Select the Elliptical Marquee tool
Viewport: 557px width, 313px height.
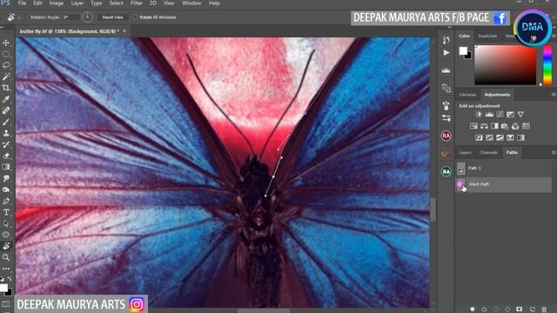pos(6,54)
